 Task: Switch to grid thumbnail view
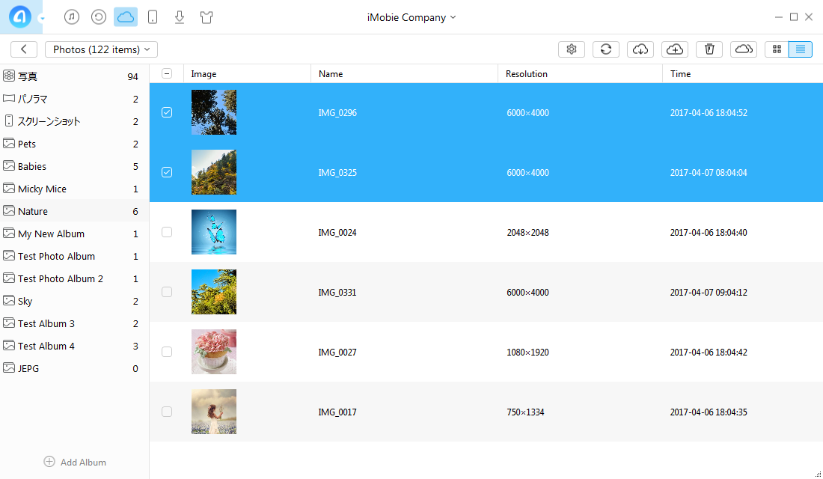[777, 49]
